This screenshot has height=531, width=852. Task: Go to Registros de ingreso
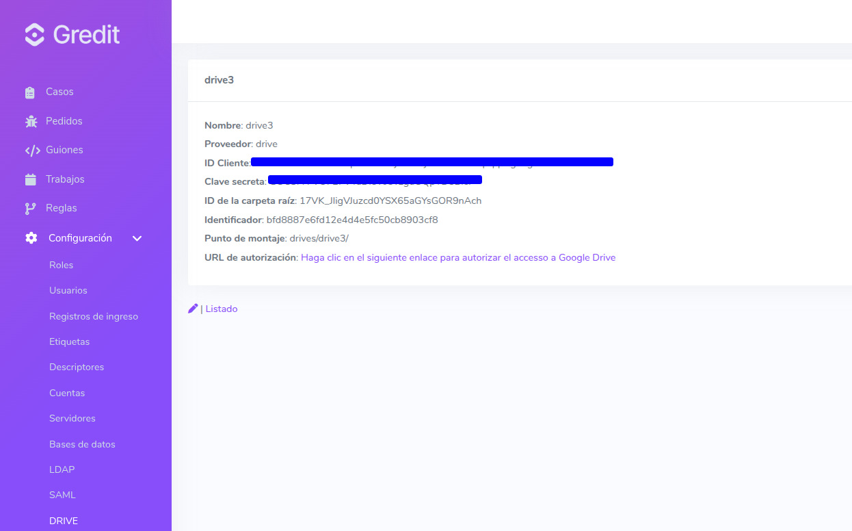click(94, 316)
